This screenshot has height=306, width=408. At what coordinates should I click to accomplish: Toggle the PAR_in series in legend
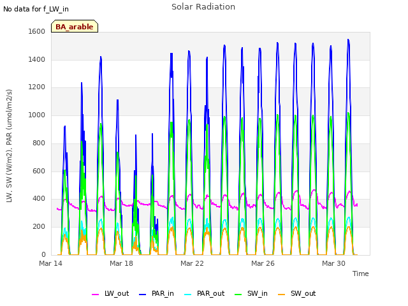(x=157, y=294)
